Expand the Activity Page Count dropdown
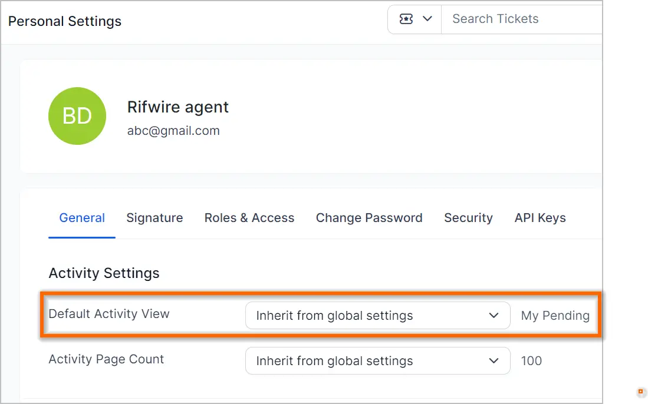Viewport: 648px width, 404px height. tap(377, 361)
